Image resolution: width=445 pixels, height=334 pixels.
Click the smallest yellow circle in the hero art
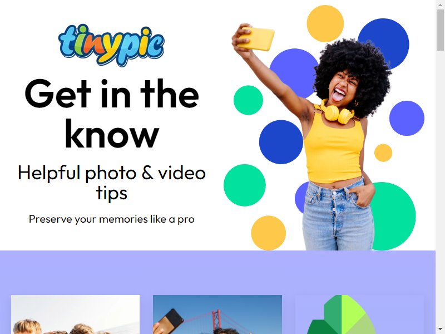tap(383, 153)
